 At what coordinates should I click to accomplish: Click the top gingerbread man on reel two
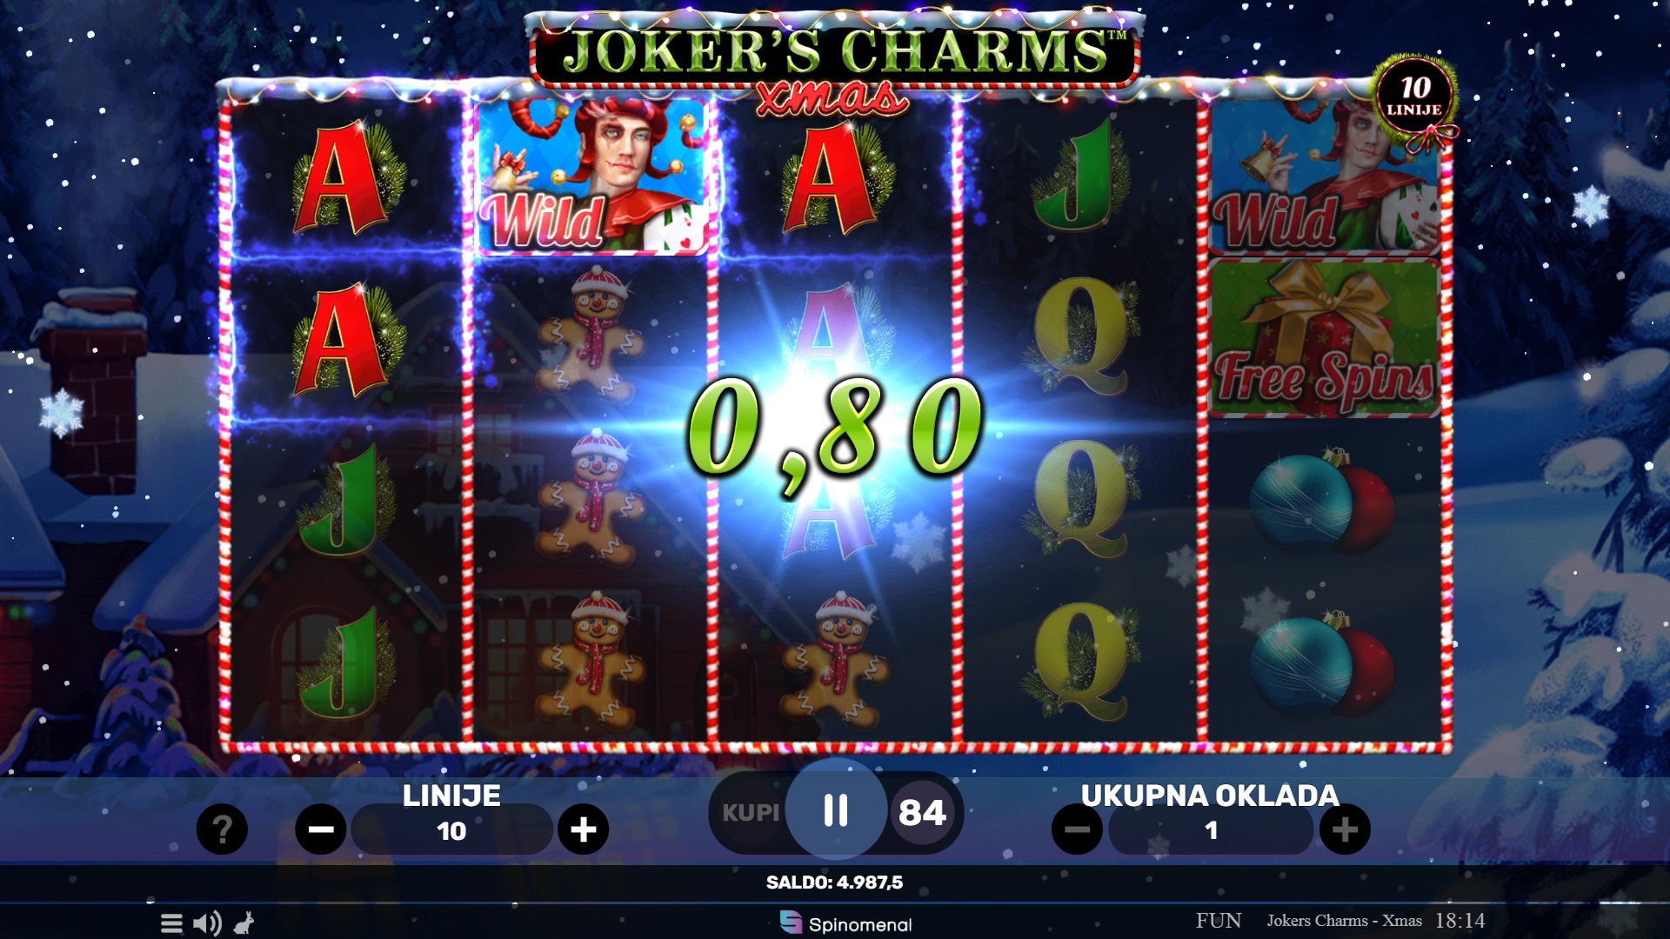(x=592, y=335)
